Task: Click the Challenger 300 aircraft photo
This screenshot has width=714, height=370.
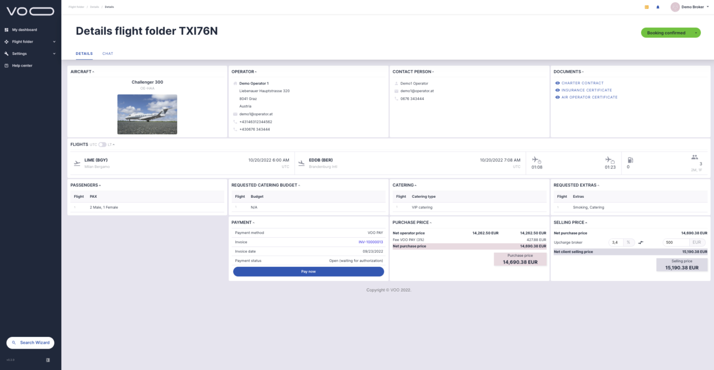Action: (147, 114)
